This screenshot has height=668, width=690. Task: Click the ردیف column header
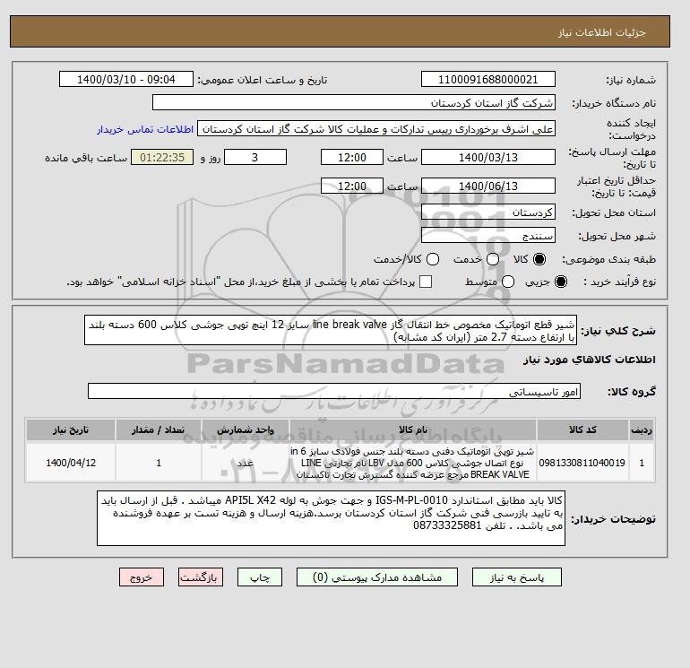click(x=642, y=429)
